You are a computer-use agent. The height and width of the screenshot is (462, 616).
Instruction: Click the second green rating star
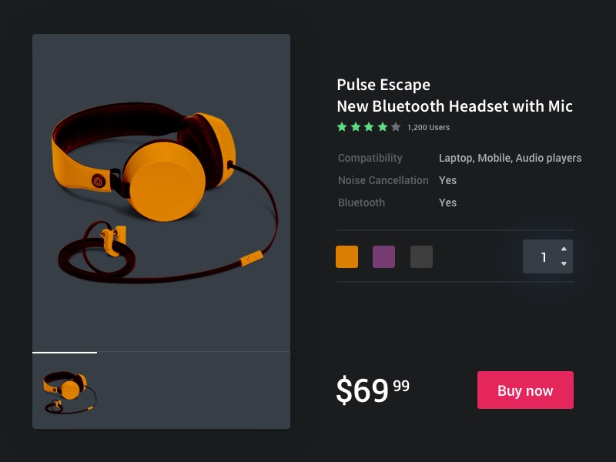(356, 127)
